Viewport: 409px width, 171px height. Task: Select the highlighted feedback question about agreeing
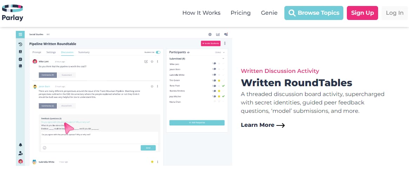[x=66, y=122]
